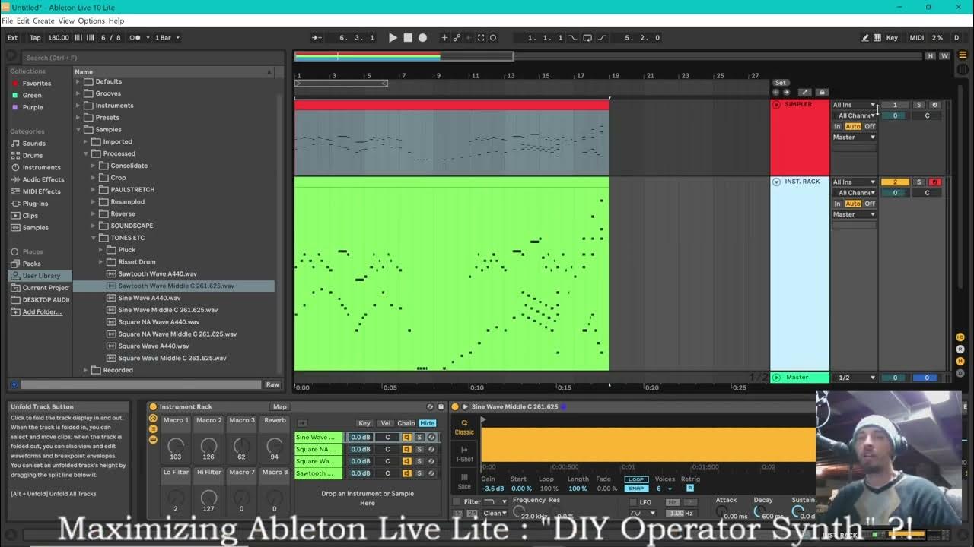
Task: Select the red Favorites collection
Action: [x=37, y=83]
